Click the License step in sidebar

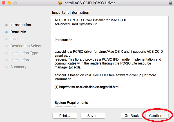point(17,39)
